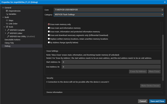
Task: Click the MSP430 Linker wrench icon
Action: click(x=8, y=33)
